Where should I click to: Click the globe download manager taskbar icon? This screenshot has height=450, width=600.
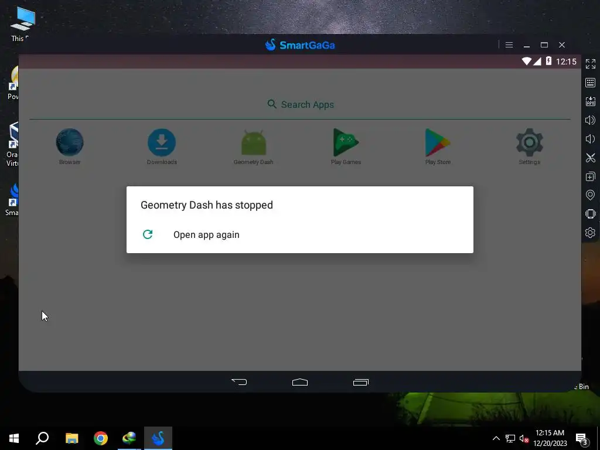point(129,438)
